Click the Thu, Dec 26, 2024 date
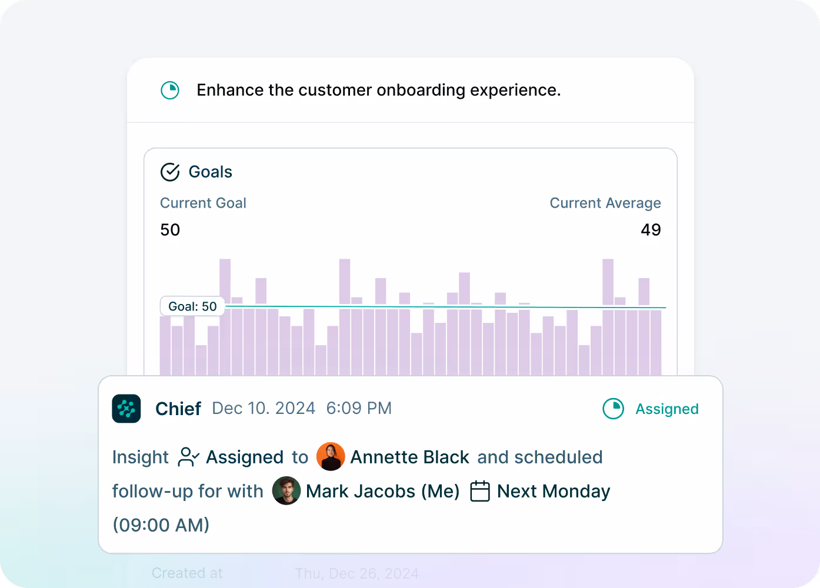This screenshot has height=588, width=820. pyautogui.click(x=357, y=573)
